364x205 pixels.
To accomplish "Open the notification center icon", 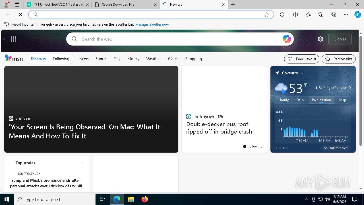I will (x=355, y=199).
